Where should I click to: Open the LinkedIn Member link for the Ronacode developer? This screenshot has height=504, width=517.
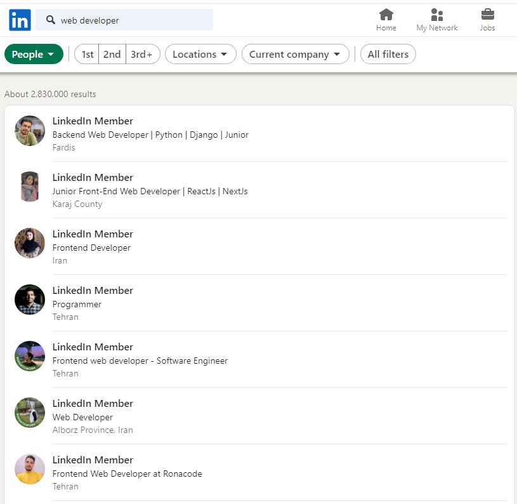[93, 460]
